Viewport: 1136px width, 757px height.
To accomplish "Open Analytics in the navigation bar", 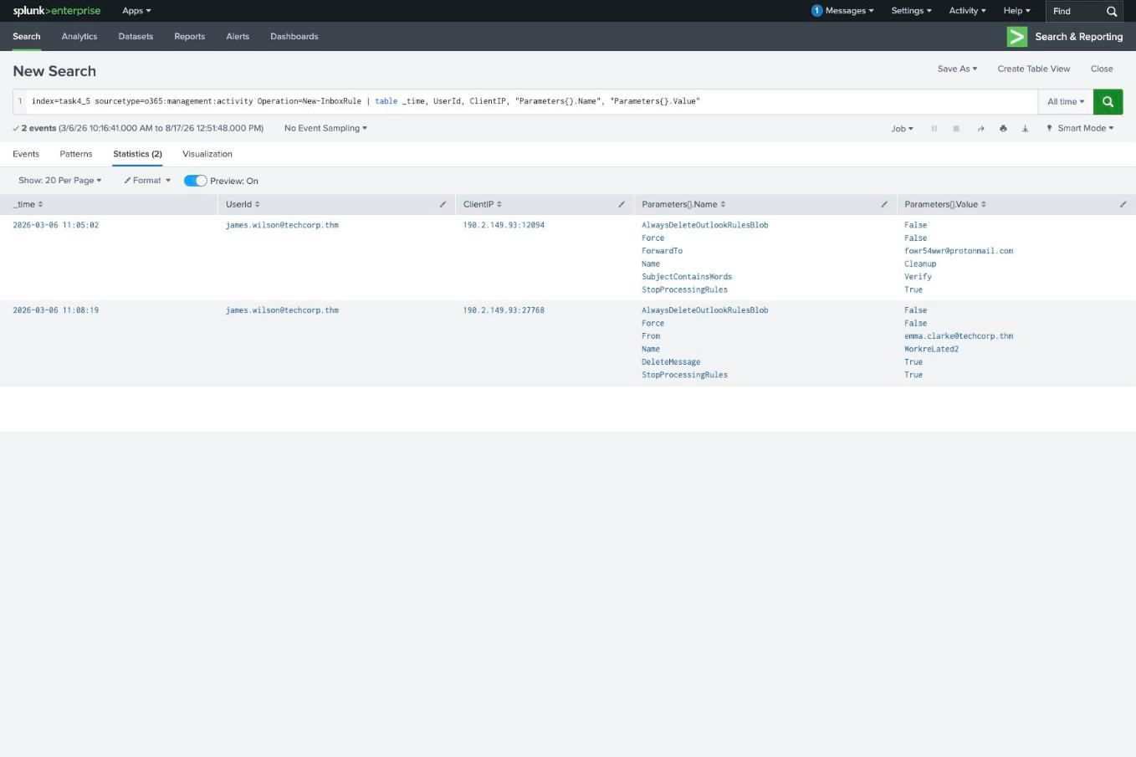I will click(79, 37).
